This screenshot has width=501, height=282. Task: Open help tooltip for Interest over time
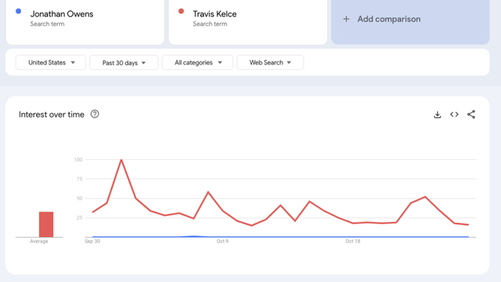[x=94, y=114]
